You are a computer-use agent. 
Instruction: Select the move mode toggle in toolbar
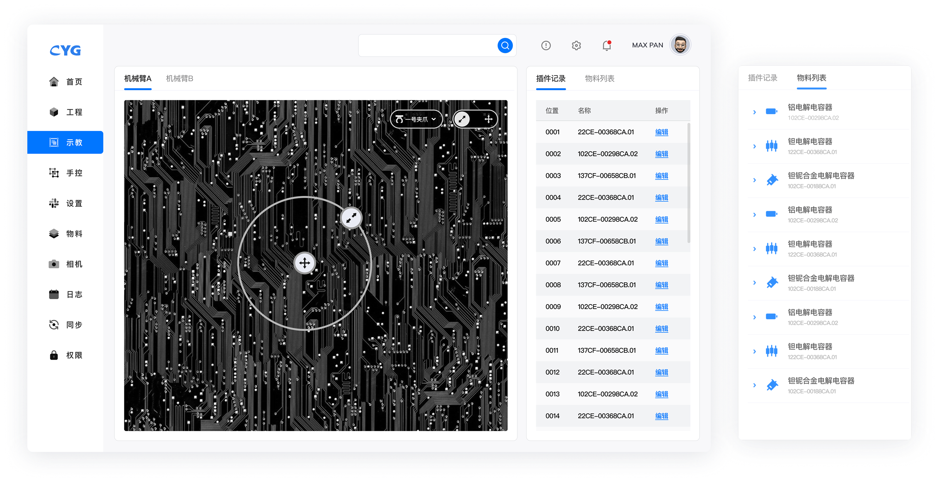(488, 119)
